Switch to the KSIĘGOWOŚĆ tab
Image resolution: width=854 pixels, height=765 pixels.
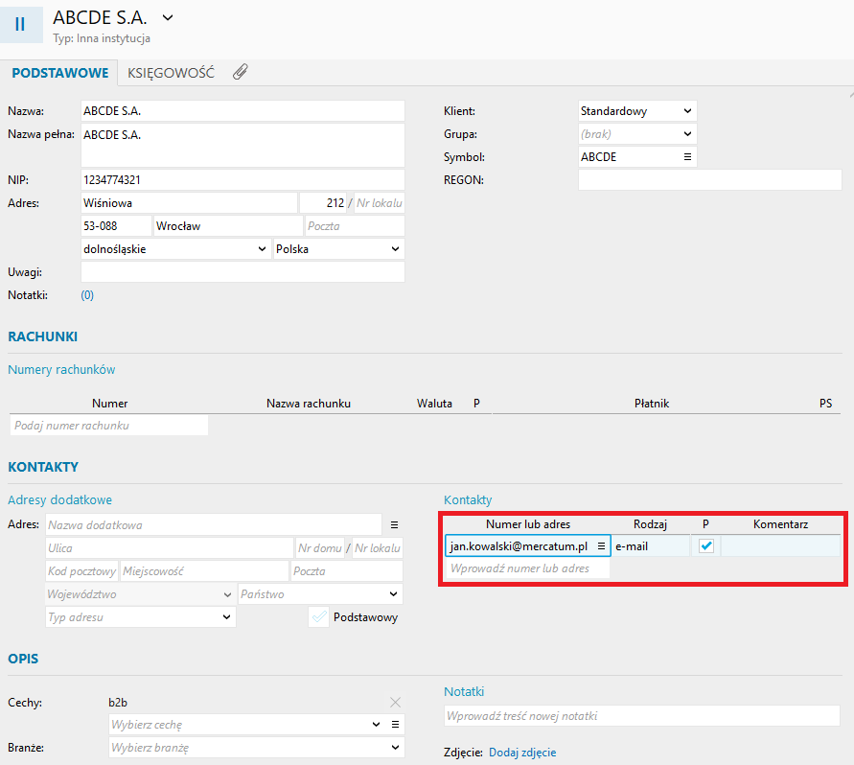171,73
